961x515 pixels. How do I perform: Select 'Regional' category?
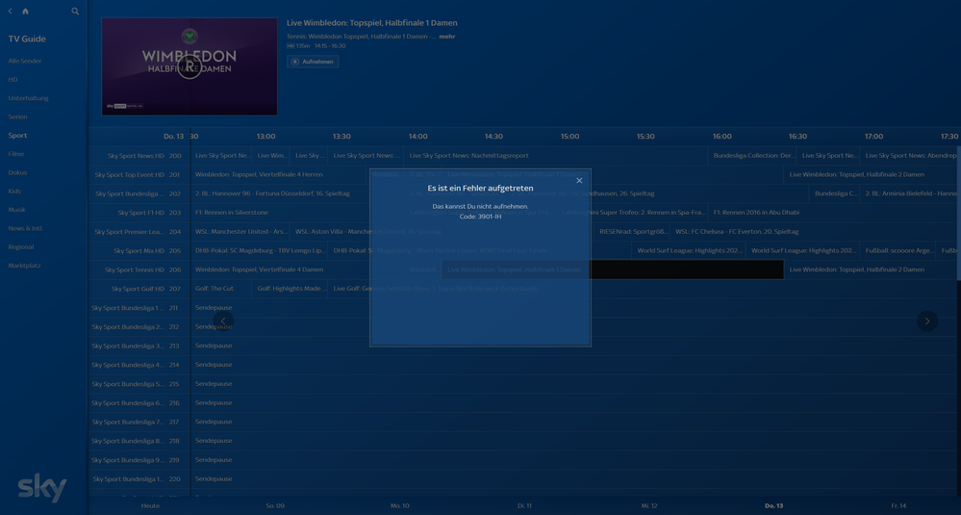click(21, 247)
